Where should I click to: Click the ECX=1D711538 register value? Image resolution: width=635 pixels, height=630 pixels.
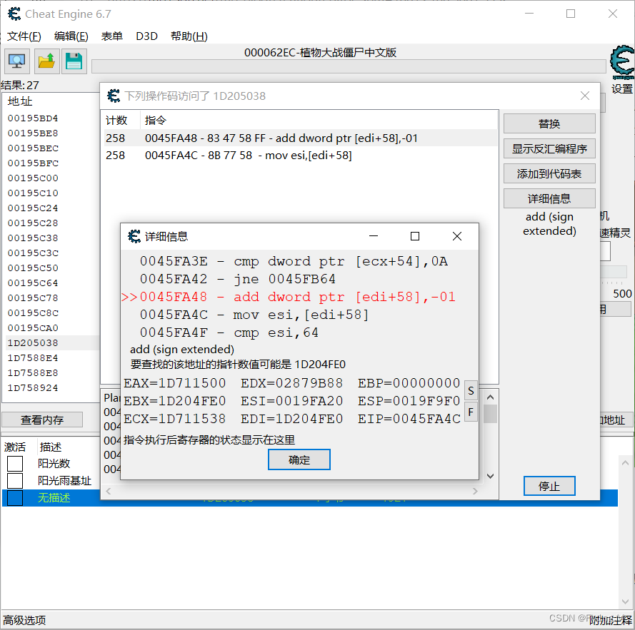pyautogui.click(x=174, y=419)
